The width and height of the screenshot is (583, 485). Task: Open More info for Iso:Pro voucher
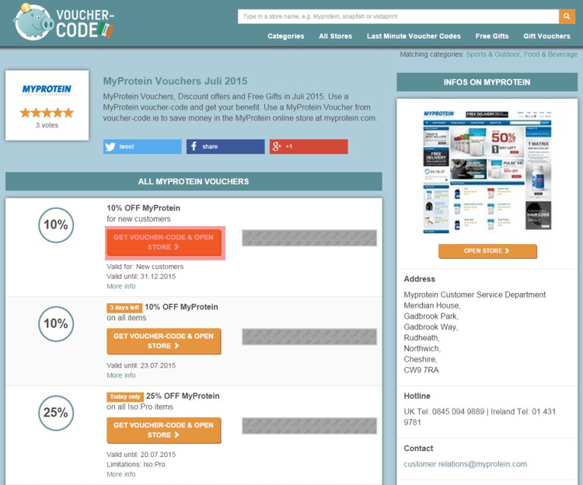point(120,474)
